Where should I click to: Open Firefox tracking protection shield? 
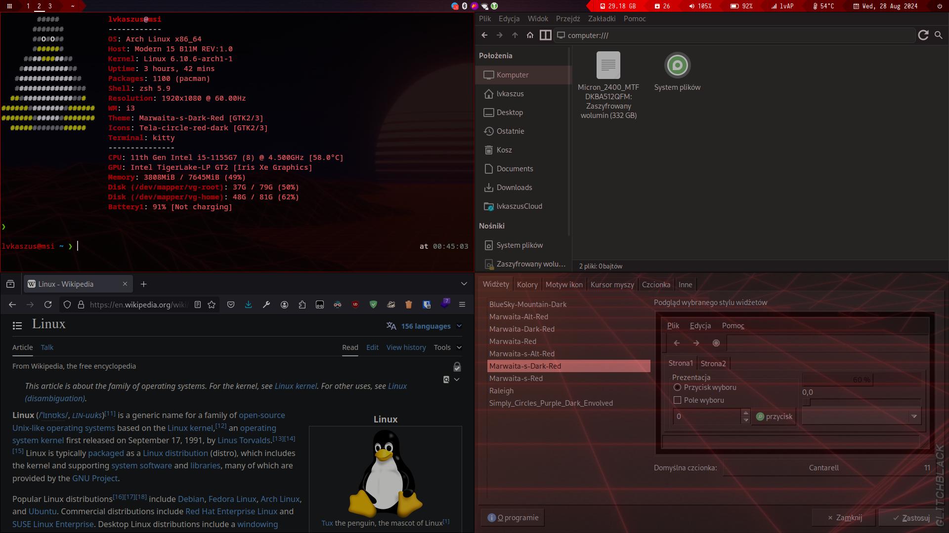67,305
